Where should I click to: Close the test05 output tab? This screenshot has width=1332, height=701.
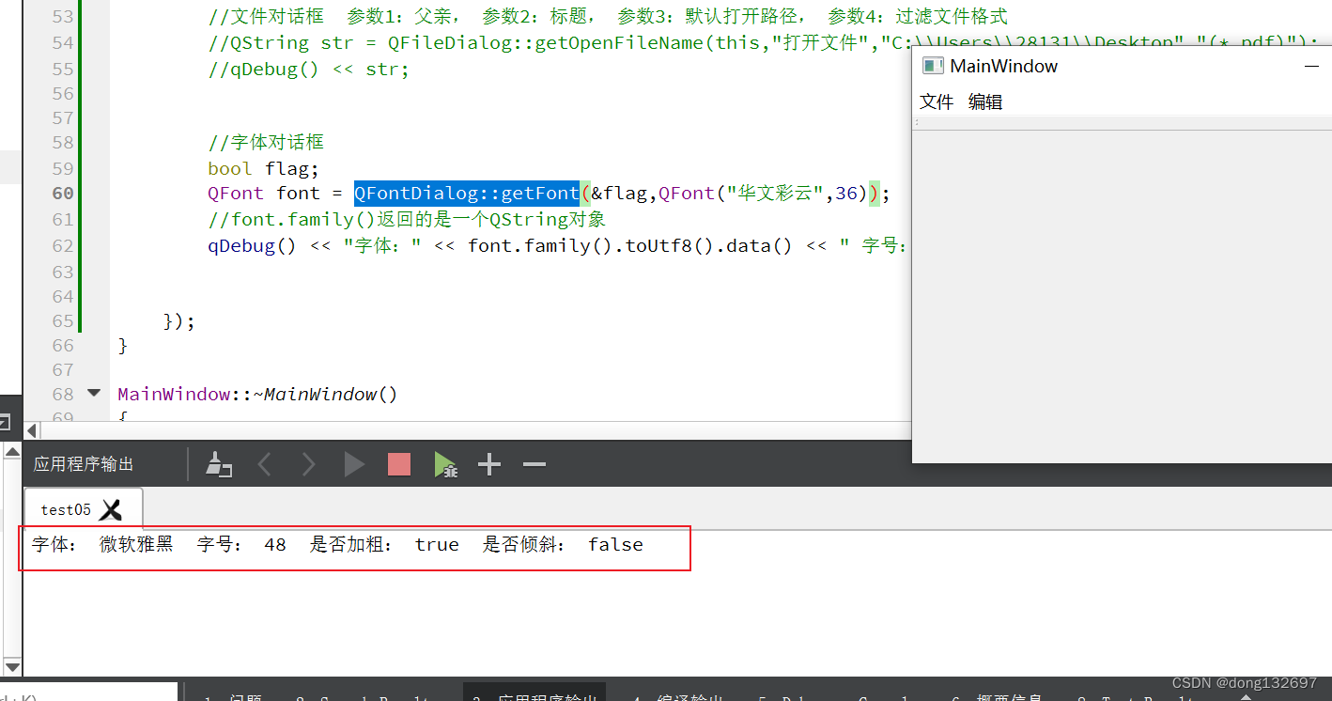tap(112, 509)
